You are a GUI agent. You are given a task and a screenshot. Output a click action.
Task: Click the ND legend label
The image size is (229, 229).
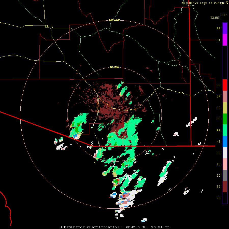218,198
